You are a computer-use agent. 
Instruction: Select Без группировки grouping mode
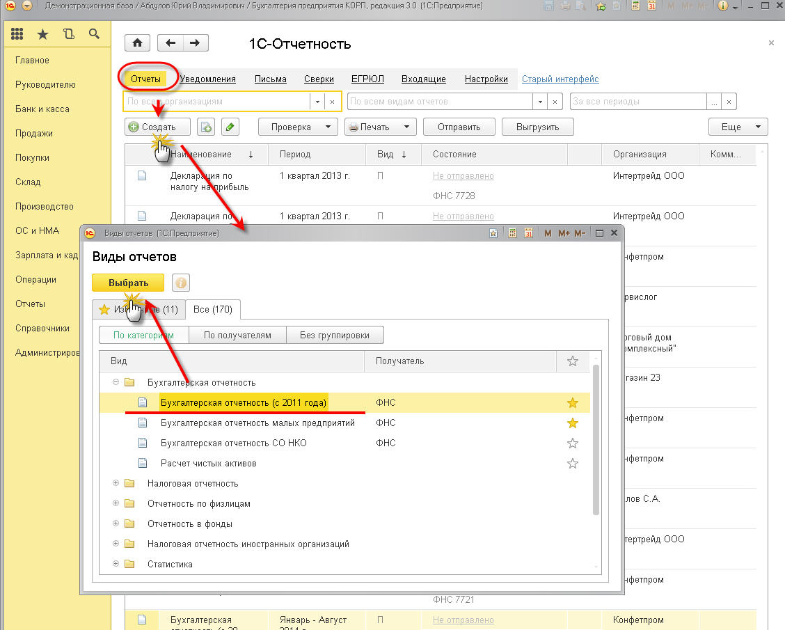[x=335, y=335]
